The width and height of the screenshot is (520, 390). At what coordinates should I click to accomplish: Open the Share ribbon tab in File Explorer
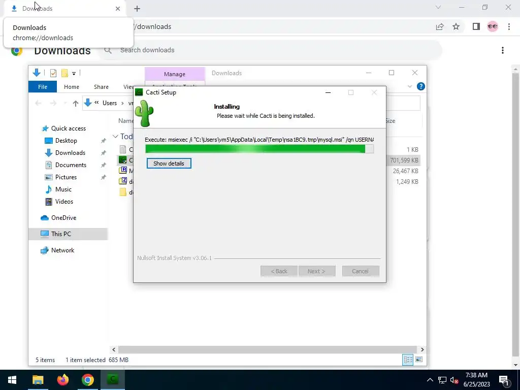(x=101, y=87)
